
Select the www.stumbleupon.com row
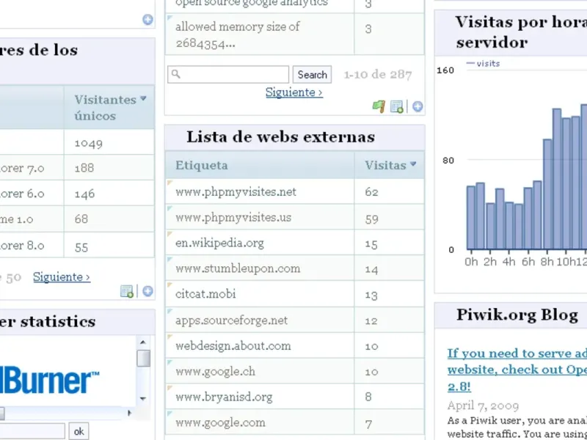pyautogui.click(x=295, y=268)
